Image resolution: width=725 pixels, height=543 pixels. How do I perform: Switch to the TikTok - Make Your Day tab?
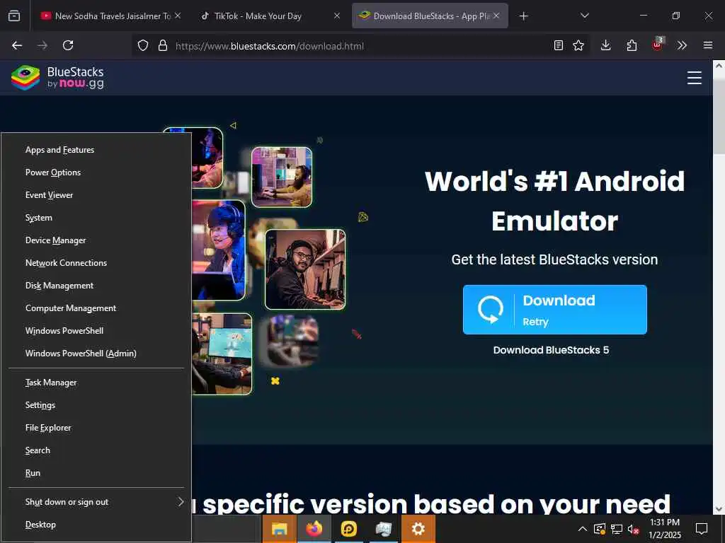(271, 16)
